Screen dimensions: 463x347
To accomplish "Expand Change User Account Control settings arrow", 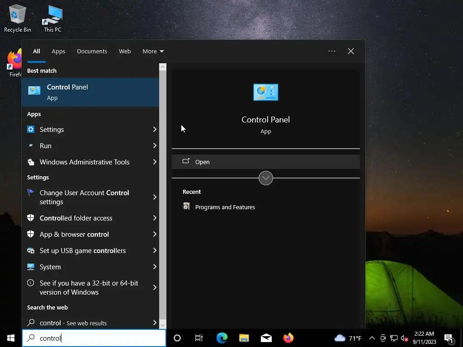I will (x=155, y=197).
